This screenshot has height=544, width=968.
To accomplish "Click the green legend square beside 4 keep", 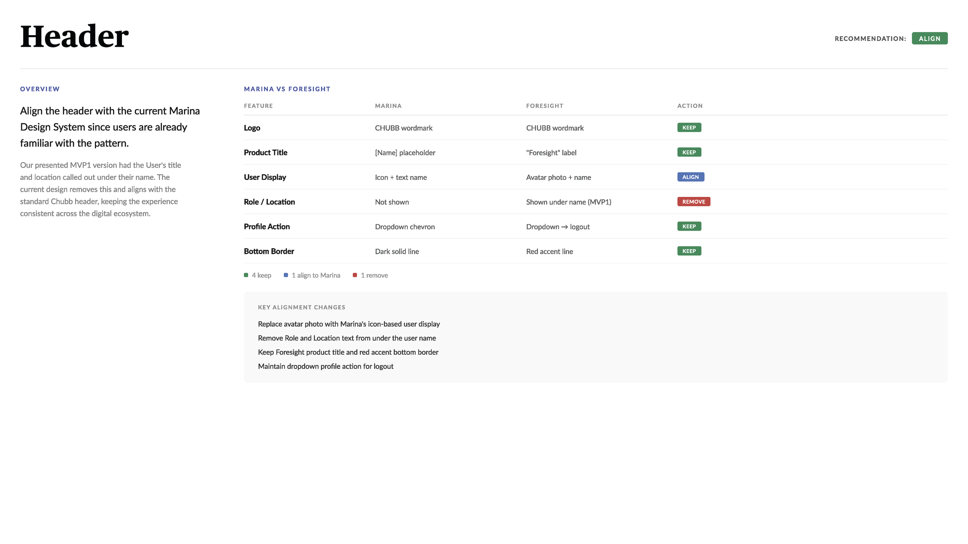I will tap(246, 275).
